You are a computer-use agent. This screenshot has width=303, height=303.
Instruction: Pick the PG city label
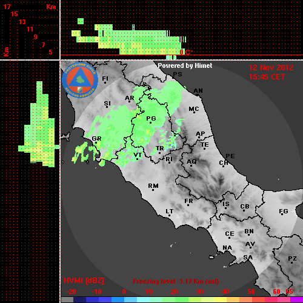click(x=151, y=118)
